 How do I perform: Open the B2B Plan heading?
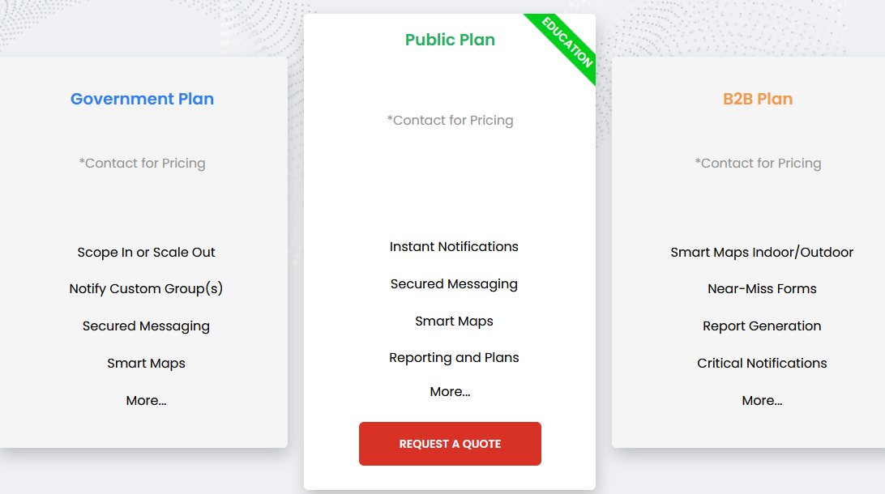pos(758,99)
